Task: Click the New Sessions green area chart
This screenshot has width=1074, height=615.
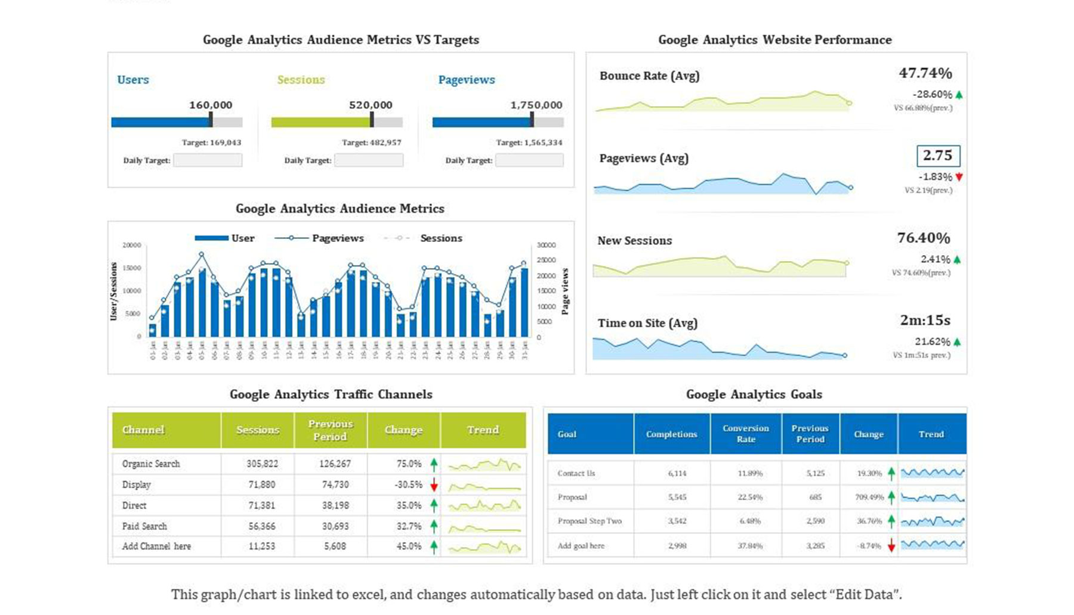Action: (720, 266)
